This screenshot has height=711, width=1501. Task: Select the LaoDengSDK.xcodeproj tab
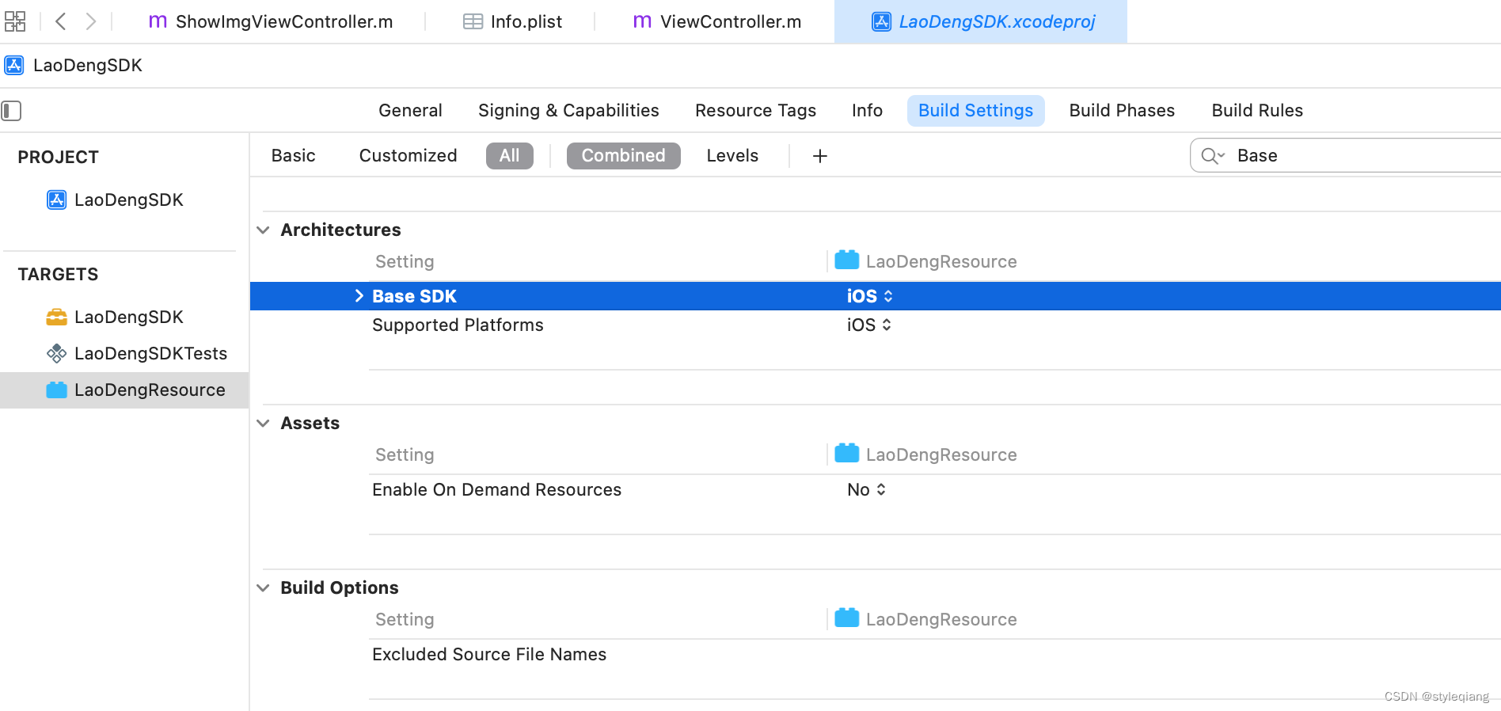click(x=981, y=21)
